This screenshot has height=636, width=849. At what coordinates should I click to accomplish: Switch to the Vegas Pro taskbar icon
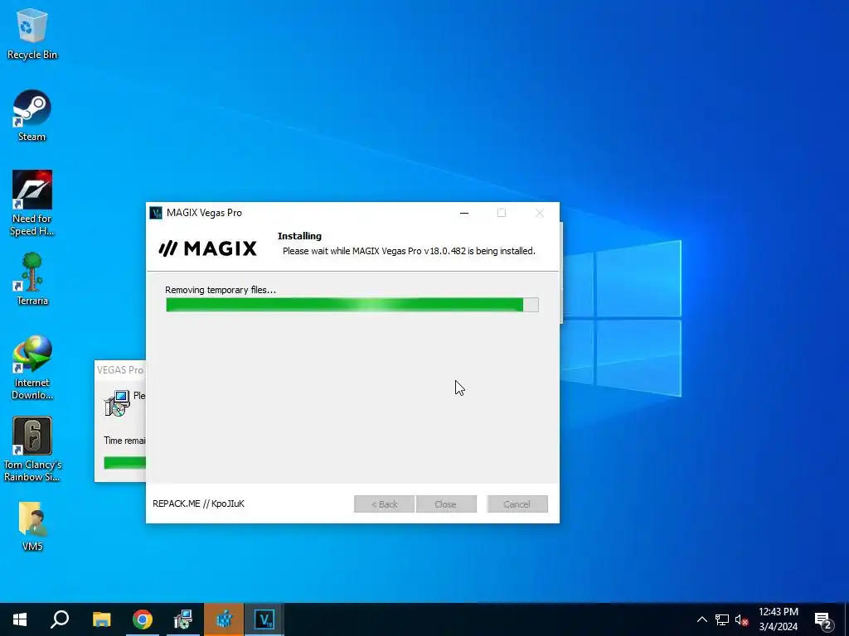point(264,619)
